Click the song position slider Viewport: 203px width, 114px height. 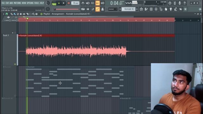[66, 9]
